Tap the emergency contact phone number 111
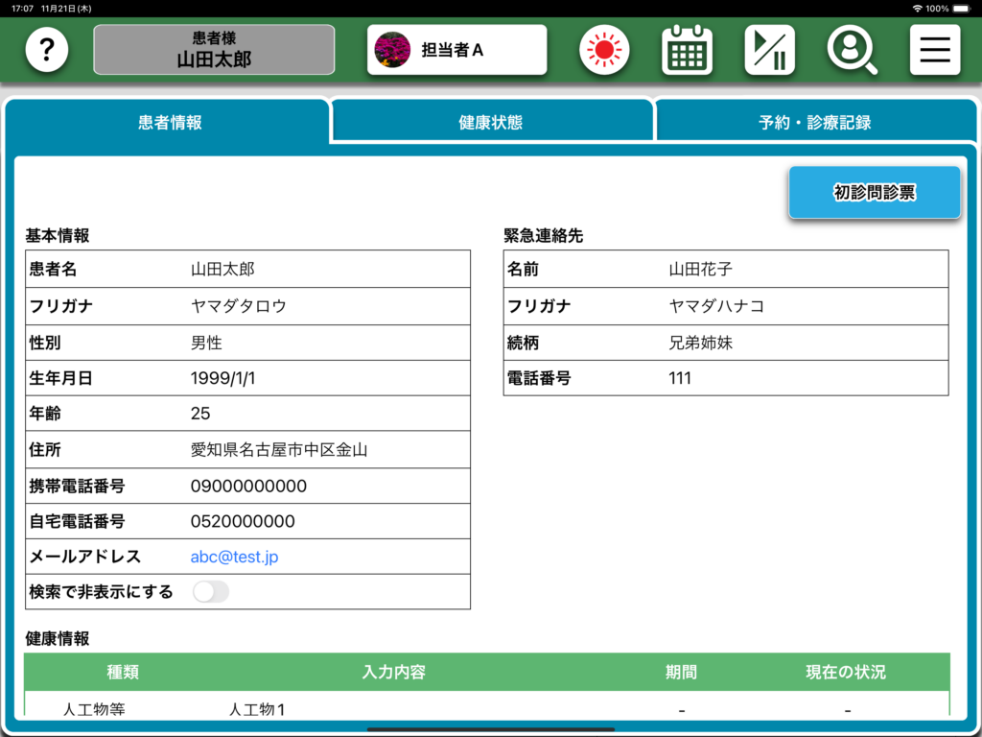Viewport: 982px width, 737px height. [680, 378]
